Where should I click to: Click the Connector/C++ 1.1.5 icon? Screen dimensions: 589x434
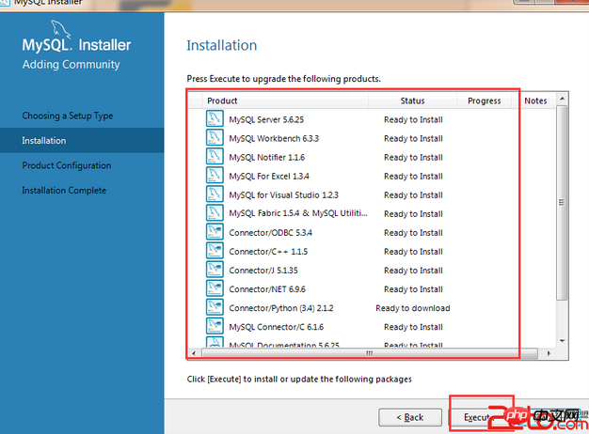pyautogui.click(x=215, y=250)
